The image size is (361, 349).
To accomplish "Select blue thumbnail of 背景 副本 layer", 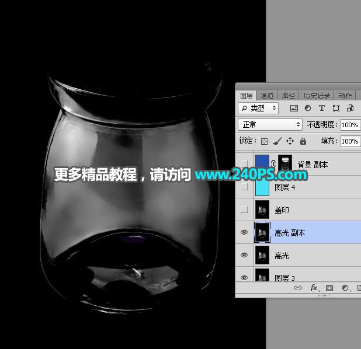I will pos(262,163).
